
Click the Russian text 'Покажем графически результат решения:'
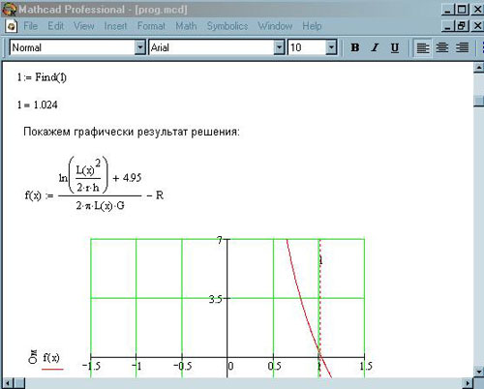point(132,132)
